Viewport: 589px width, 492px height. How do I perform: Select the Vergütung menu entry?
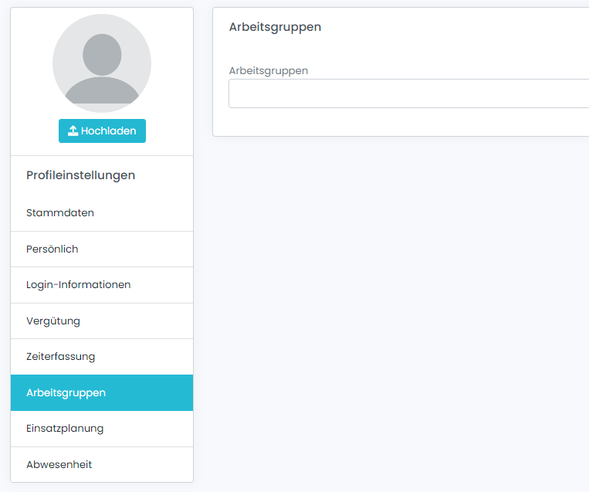53,321
